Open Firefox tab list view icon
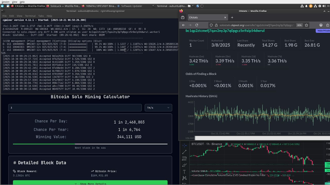 [183, 17]
